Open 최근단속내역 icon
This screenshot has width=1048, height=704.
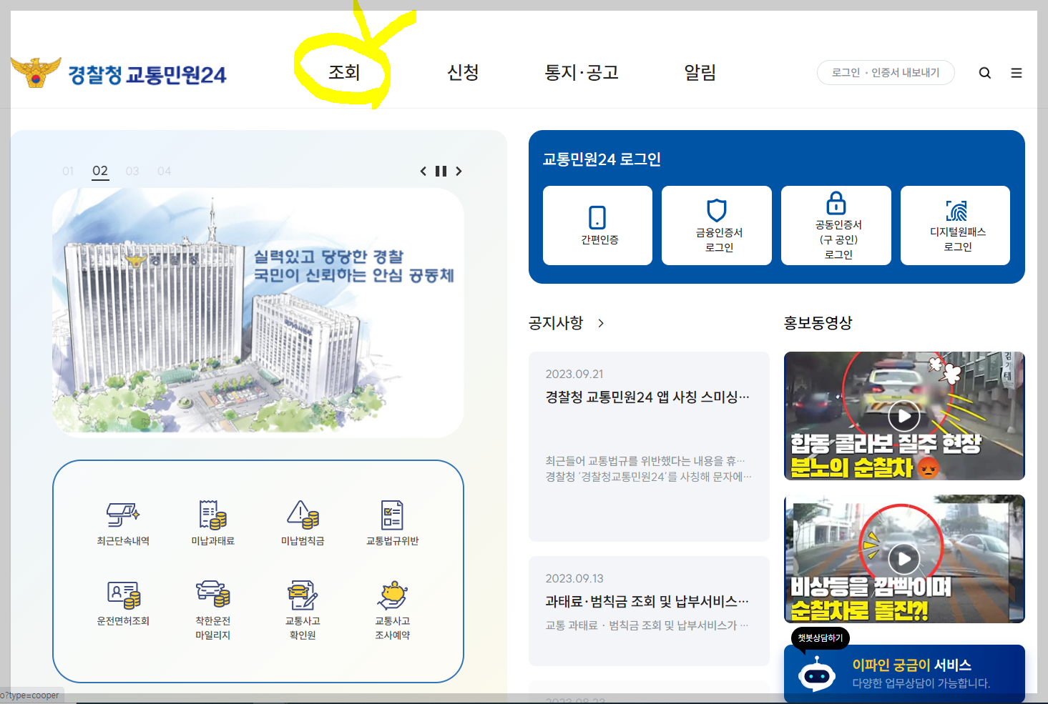coord(123,524)
